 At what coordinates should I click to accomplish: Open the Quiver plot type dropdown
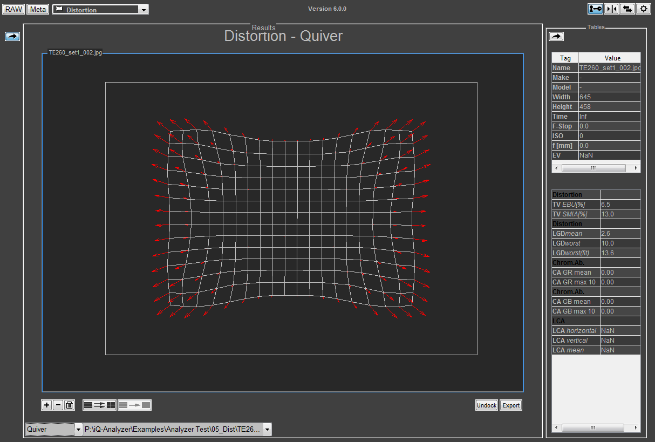click(x=79, y=429)
